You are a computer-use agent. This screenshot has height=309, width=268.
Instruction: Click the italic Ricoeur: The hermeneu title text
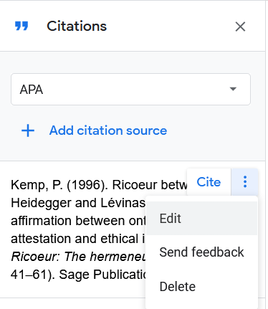[78, 257]
